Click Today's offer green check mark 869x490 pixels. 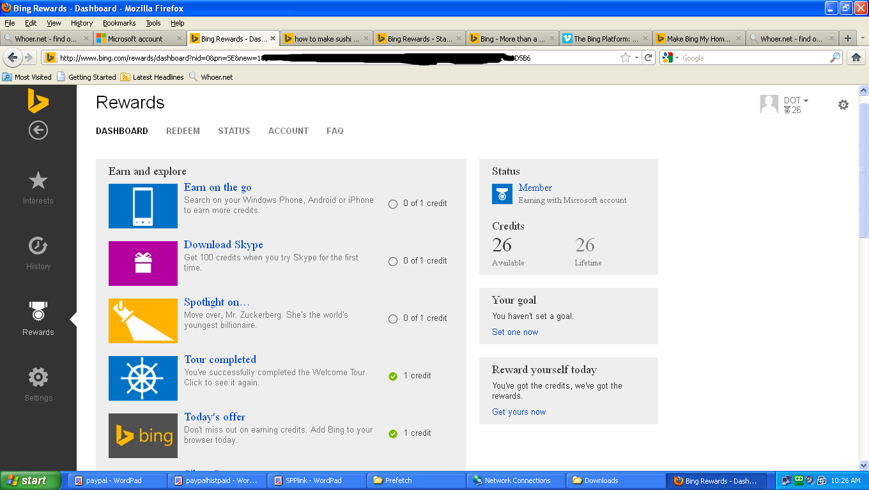tap(393, 434)
